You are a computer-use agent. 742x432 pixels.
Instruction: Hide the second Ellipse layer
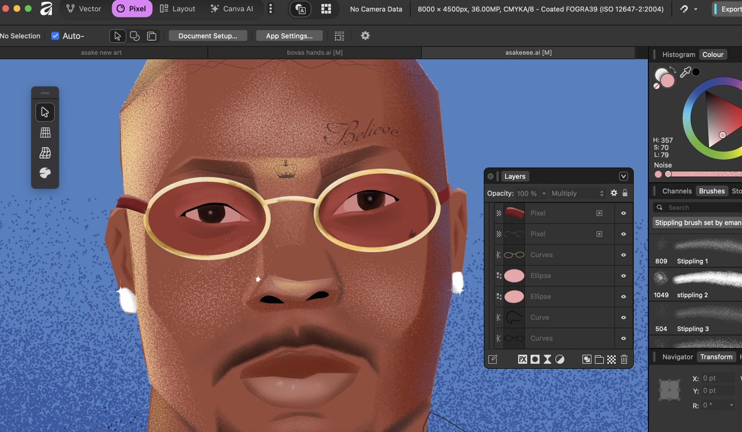(x=623, y=296)
